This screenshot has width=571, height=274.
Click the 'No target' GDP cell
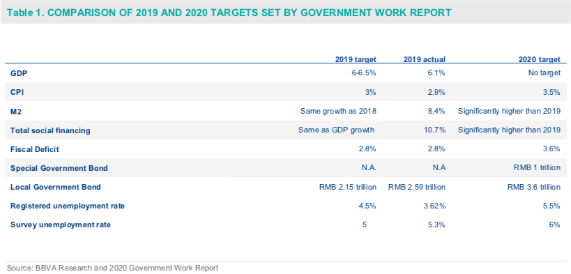[x=545, y=73]
